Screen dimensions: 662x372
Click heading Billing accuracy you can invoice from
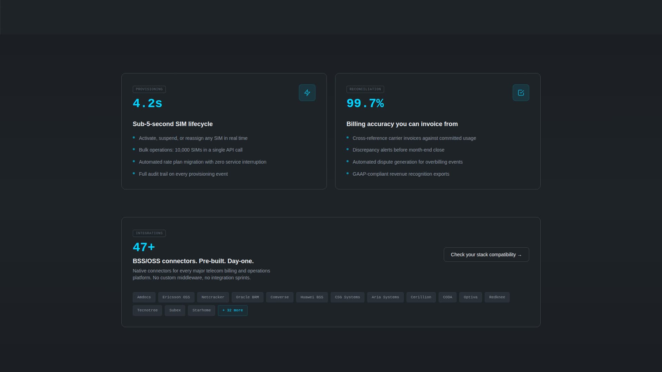(x=402, y=124)
